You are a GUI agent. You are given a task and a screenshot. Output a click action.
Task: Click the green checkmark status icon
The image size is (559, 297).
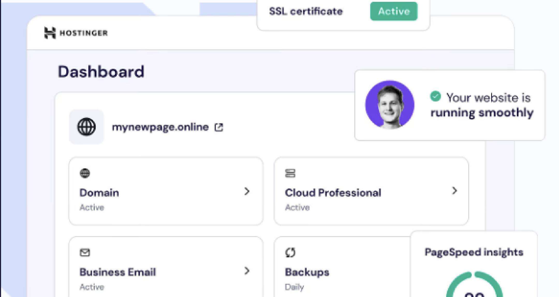435,96
